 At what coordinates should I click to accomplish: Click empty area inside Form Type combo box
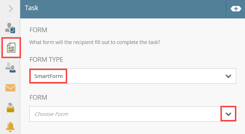coord(145,76)
